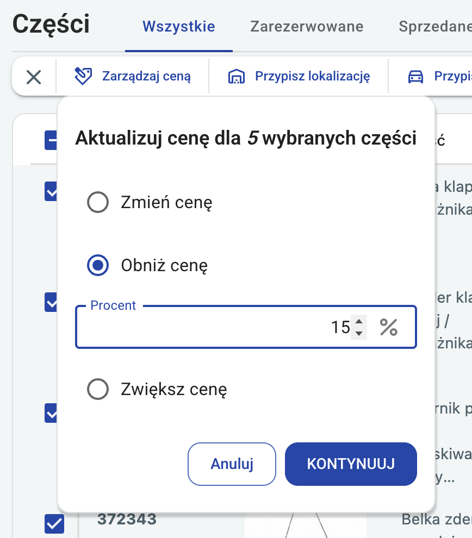Click the KONTYNUUJ button
Screen dimensions: 472x538
point(351,464)
